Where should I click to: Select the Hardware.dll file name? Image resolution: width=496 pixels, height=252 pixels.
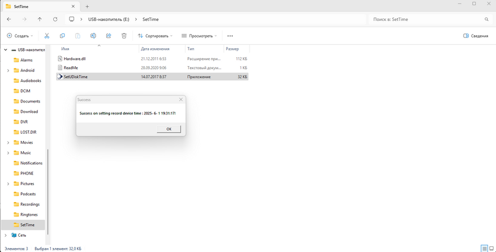pos(75,58)
